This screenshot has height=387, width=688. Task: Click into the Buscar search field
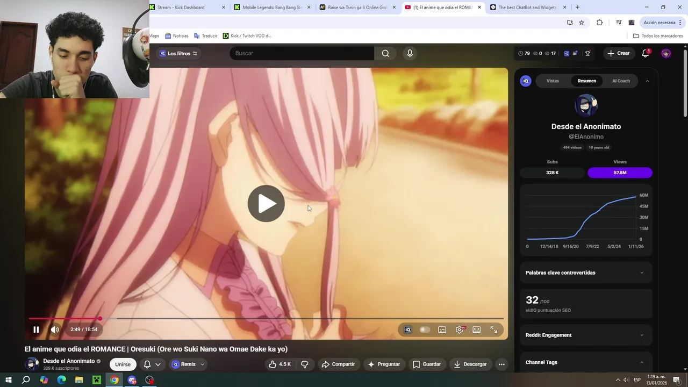click(x=302, y=53)
